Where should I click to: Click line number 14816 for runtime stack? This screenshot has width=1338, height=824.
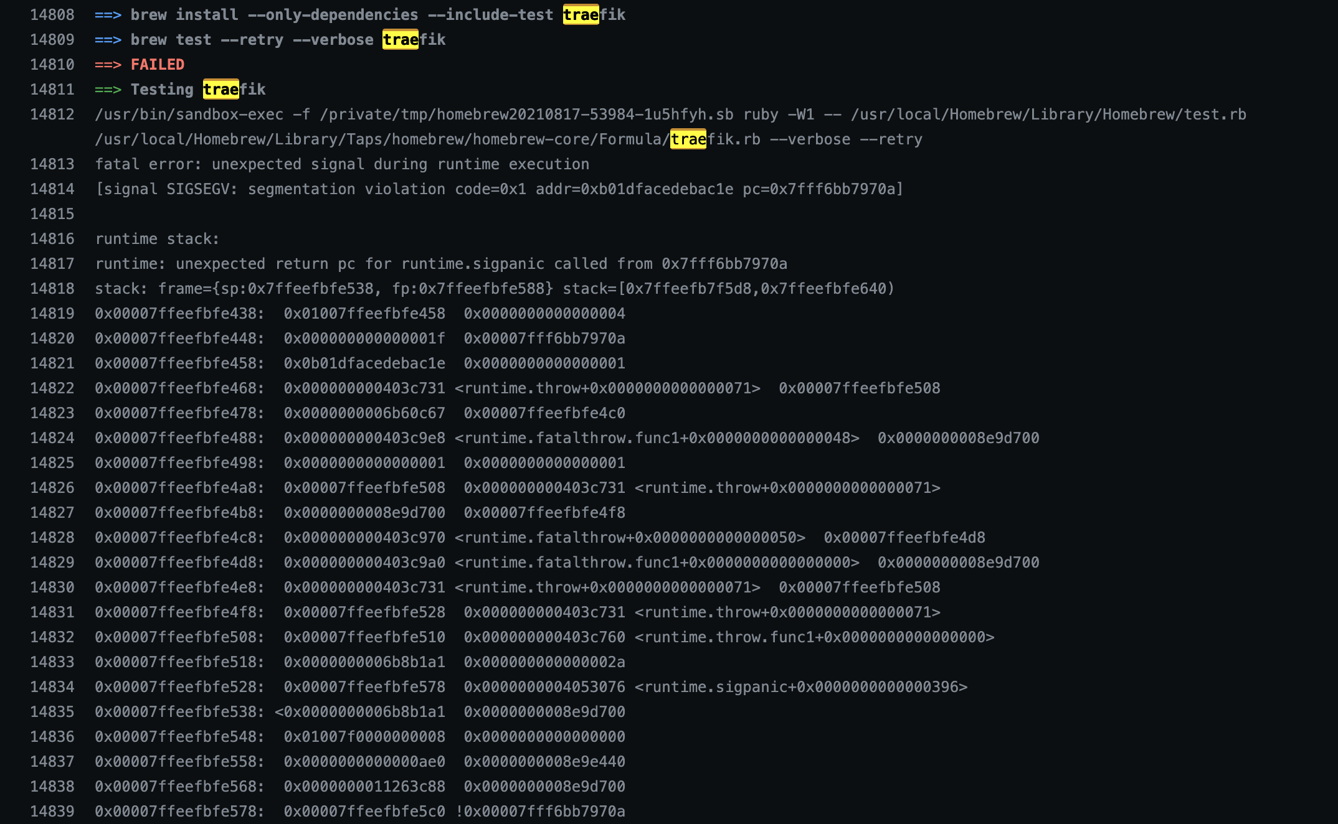pos(52,239)
